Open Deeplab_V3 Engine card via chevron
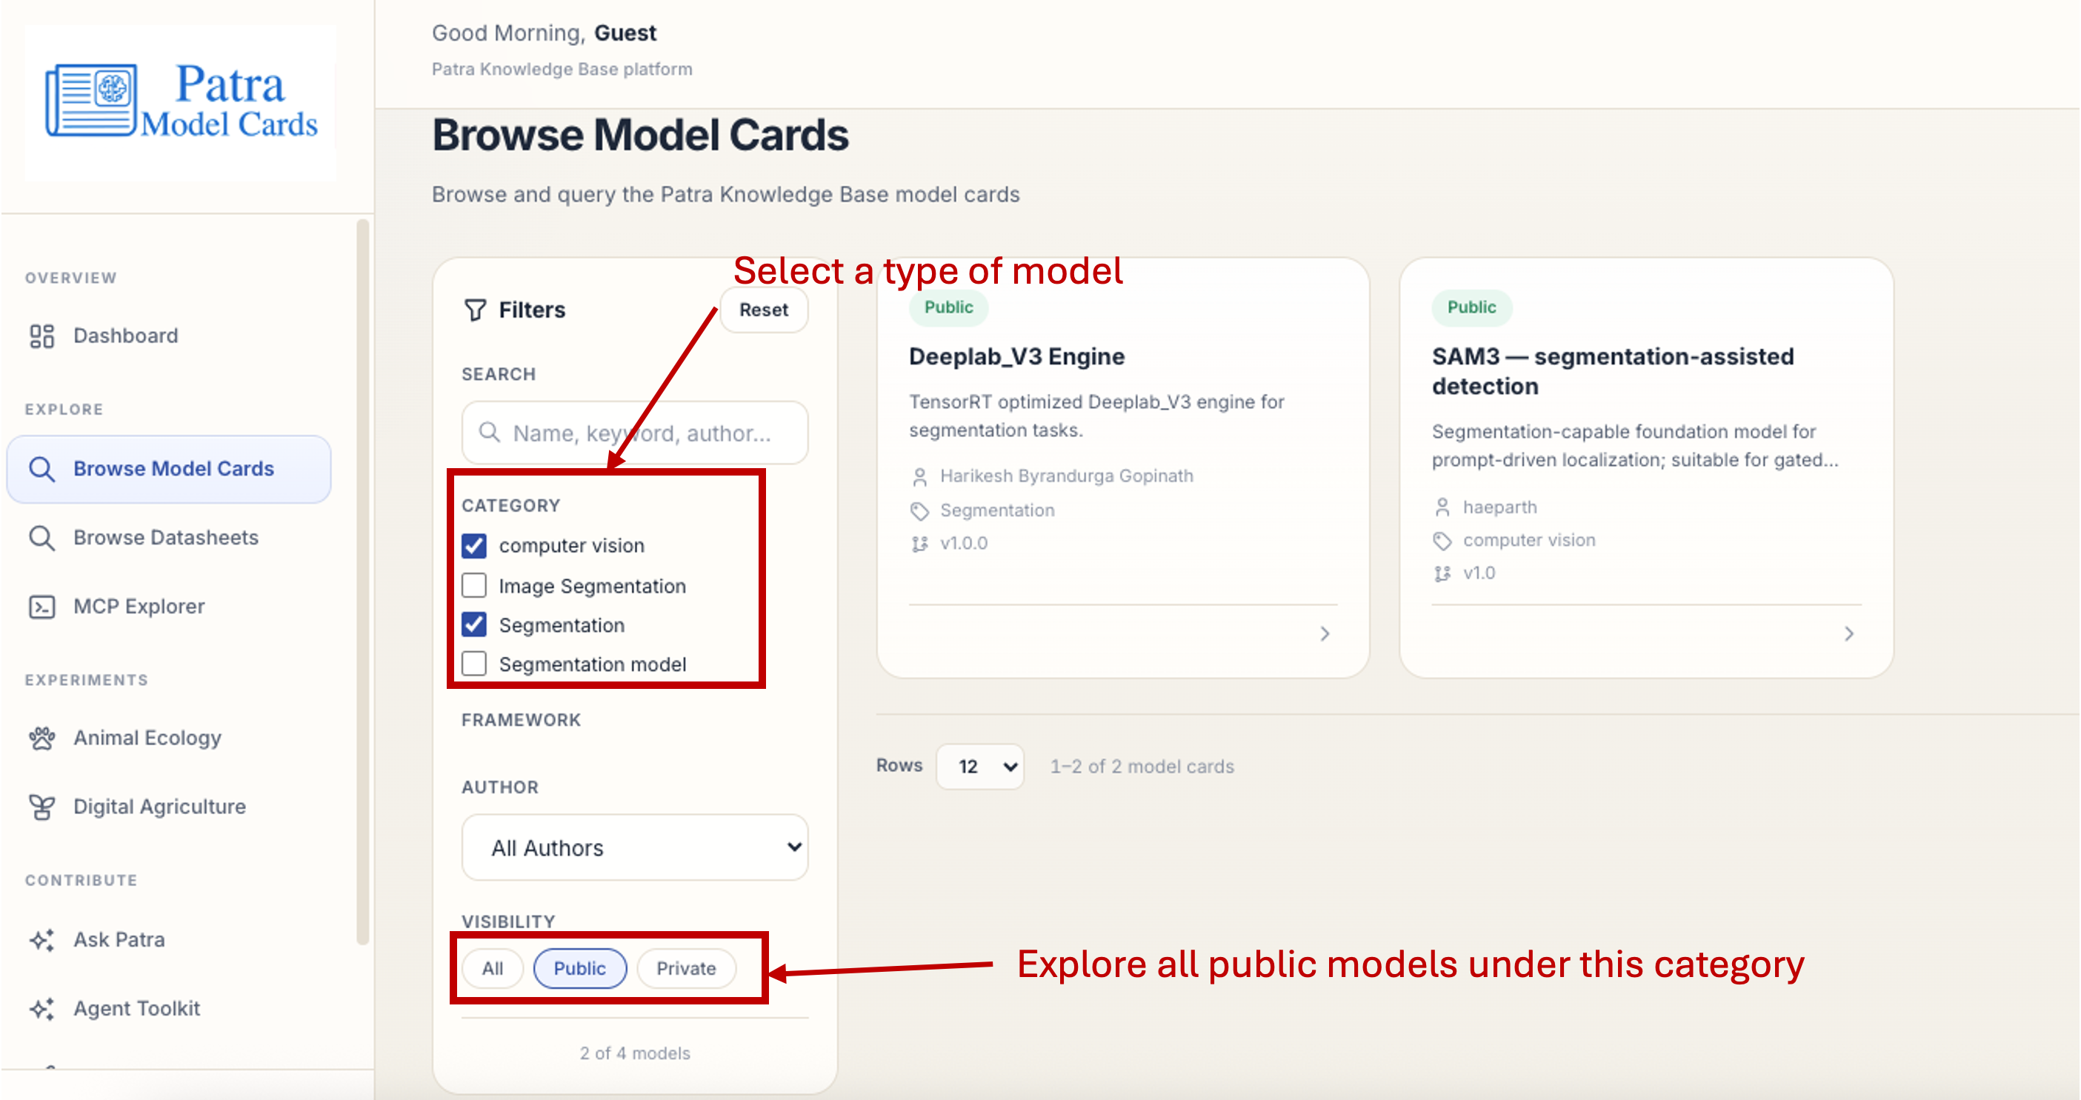This screenshot has width=2081, height=1100. point(1325,635)
